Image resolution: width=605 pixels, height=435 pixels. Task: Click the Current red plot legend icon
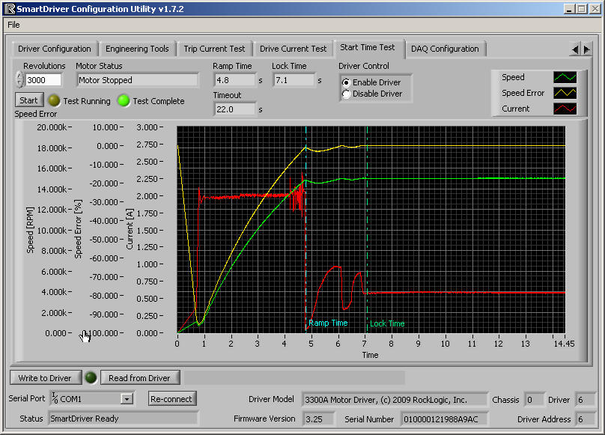[x=565, y=109]
